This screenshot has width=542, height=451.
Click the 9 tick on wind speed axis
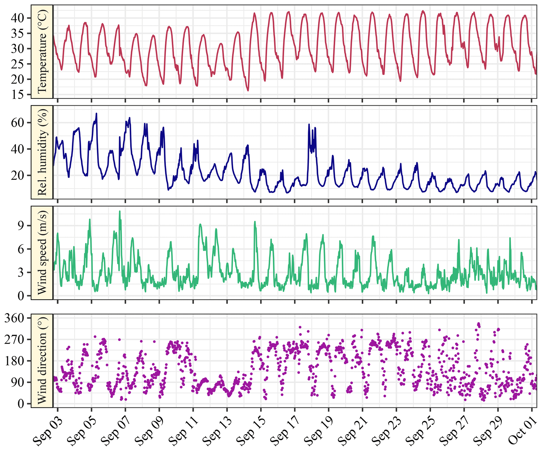tap(21, 226)
